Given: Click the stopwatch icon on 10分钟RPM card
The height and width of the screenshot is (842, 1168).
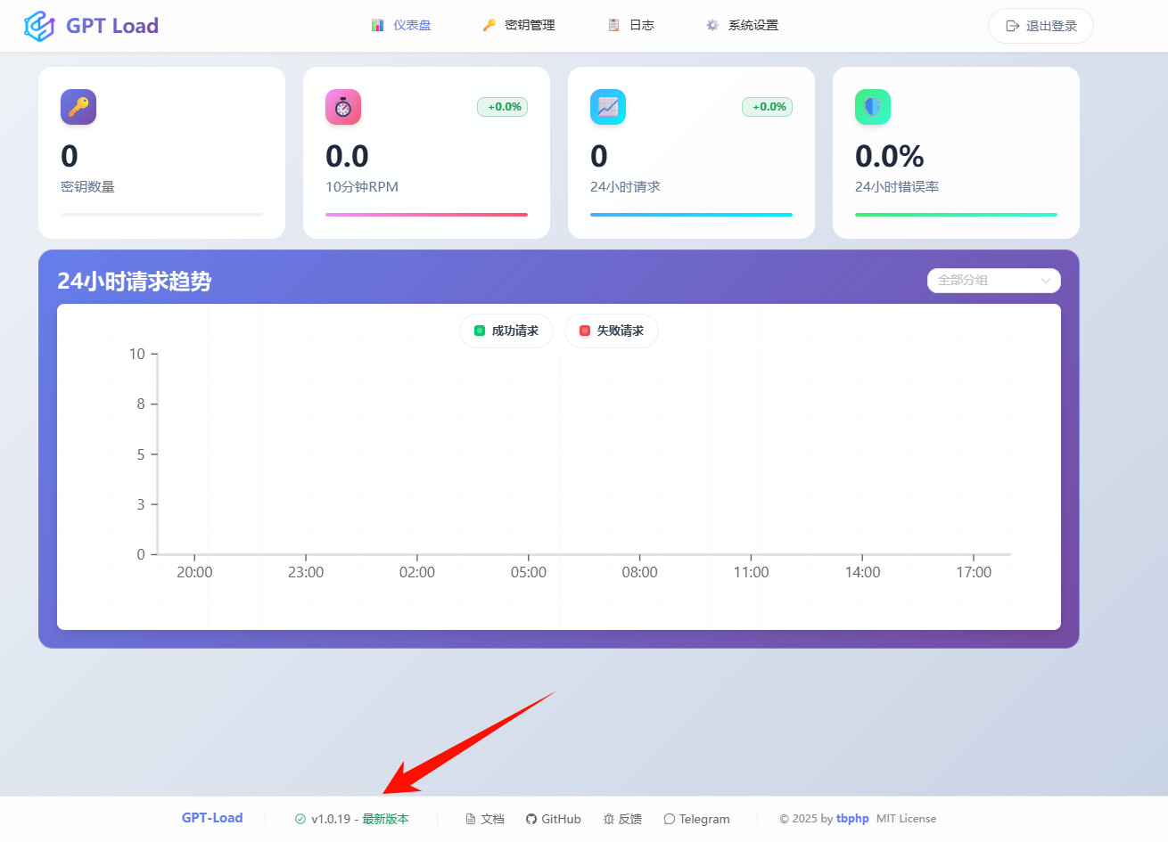Looking at the screenshot, I should tap(343, 107).
